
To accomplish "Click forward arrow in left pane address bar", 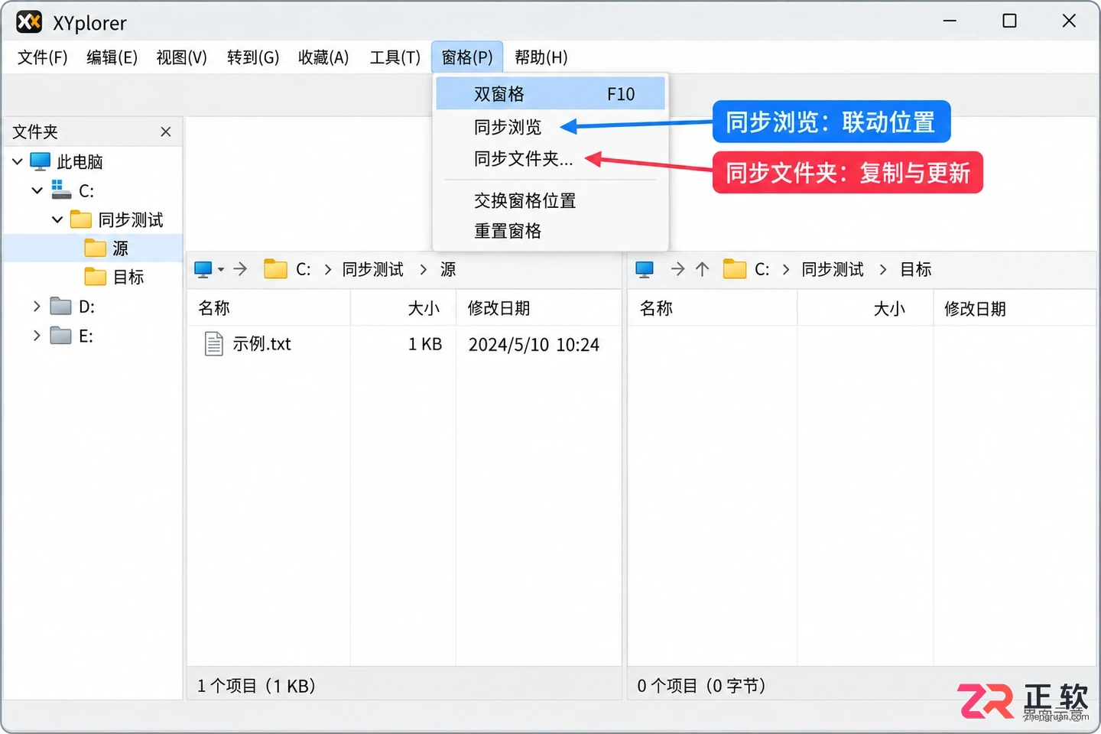I will (x=241, y=268).
